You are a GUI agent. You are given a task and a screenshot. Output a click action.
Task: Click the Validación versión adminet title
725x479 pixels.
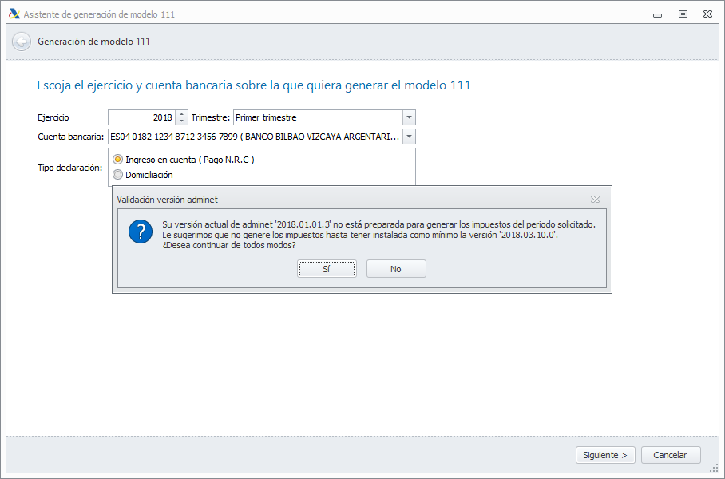pos(168,200)
